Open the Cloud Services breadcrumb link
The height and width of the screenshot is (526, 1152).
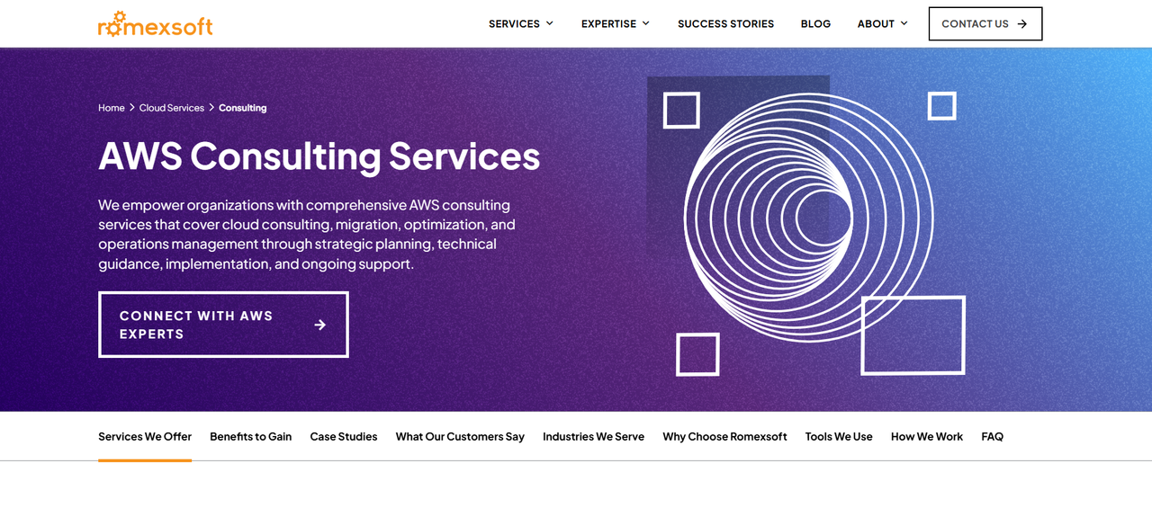pyautogui.click(x=172, y=108)
